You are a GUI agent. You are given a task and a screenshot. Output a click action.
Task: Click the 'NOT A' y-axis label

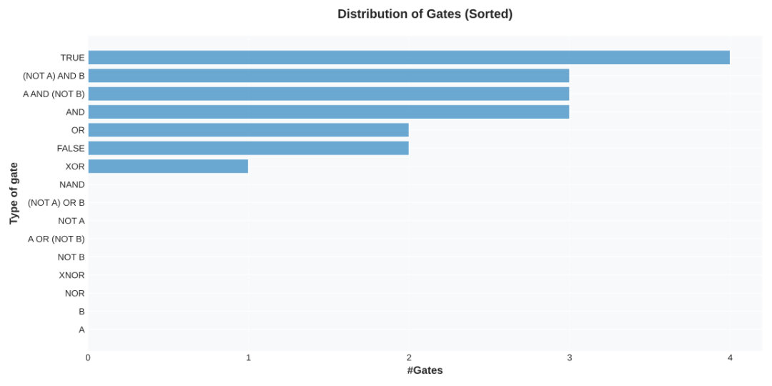[x=71, y=221]
